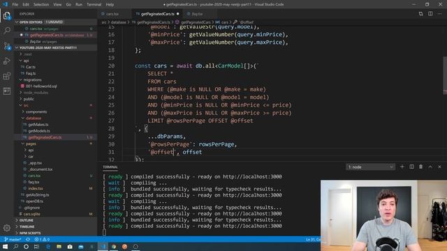Kill terminal with trash icon
The width and height of the screenshot is (447, 251).
(420, 167)
